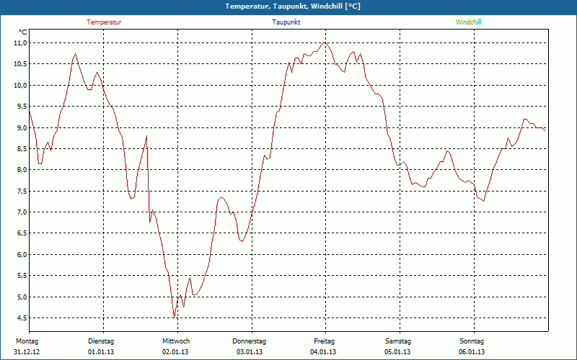Click the chart title 'Temperatur, Taupunkt, Windchill [°C]'
Viewport: 577px width, 360px height.
(293, 6)
